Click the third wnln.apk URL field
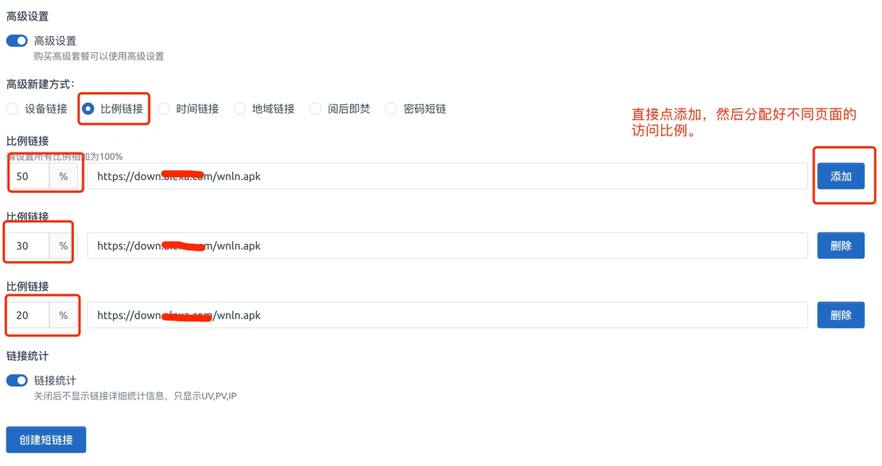882x466 pixels. [x=446, y=315]
